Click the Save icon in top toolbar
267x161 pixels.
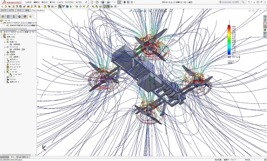[103, 2]
